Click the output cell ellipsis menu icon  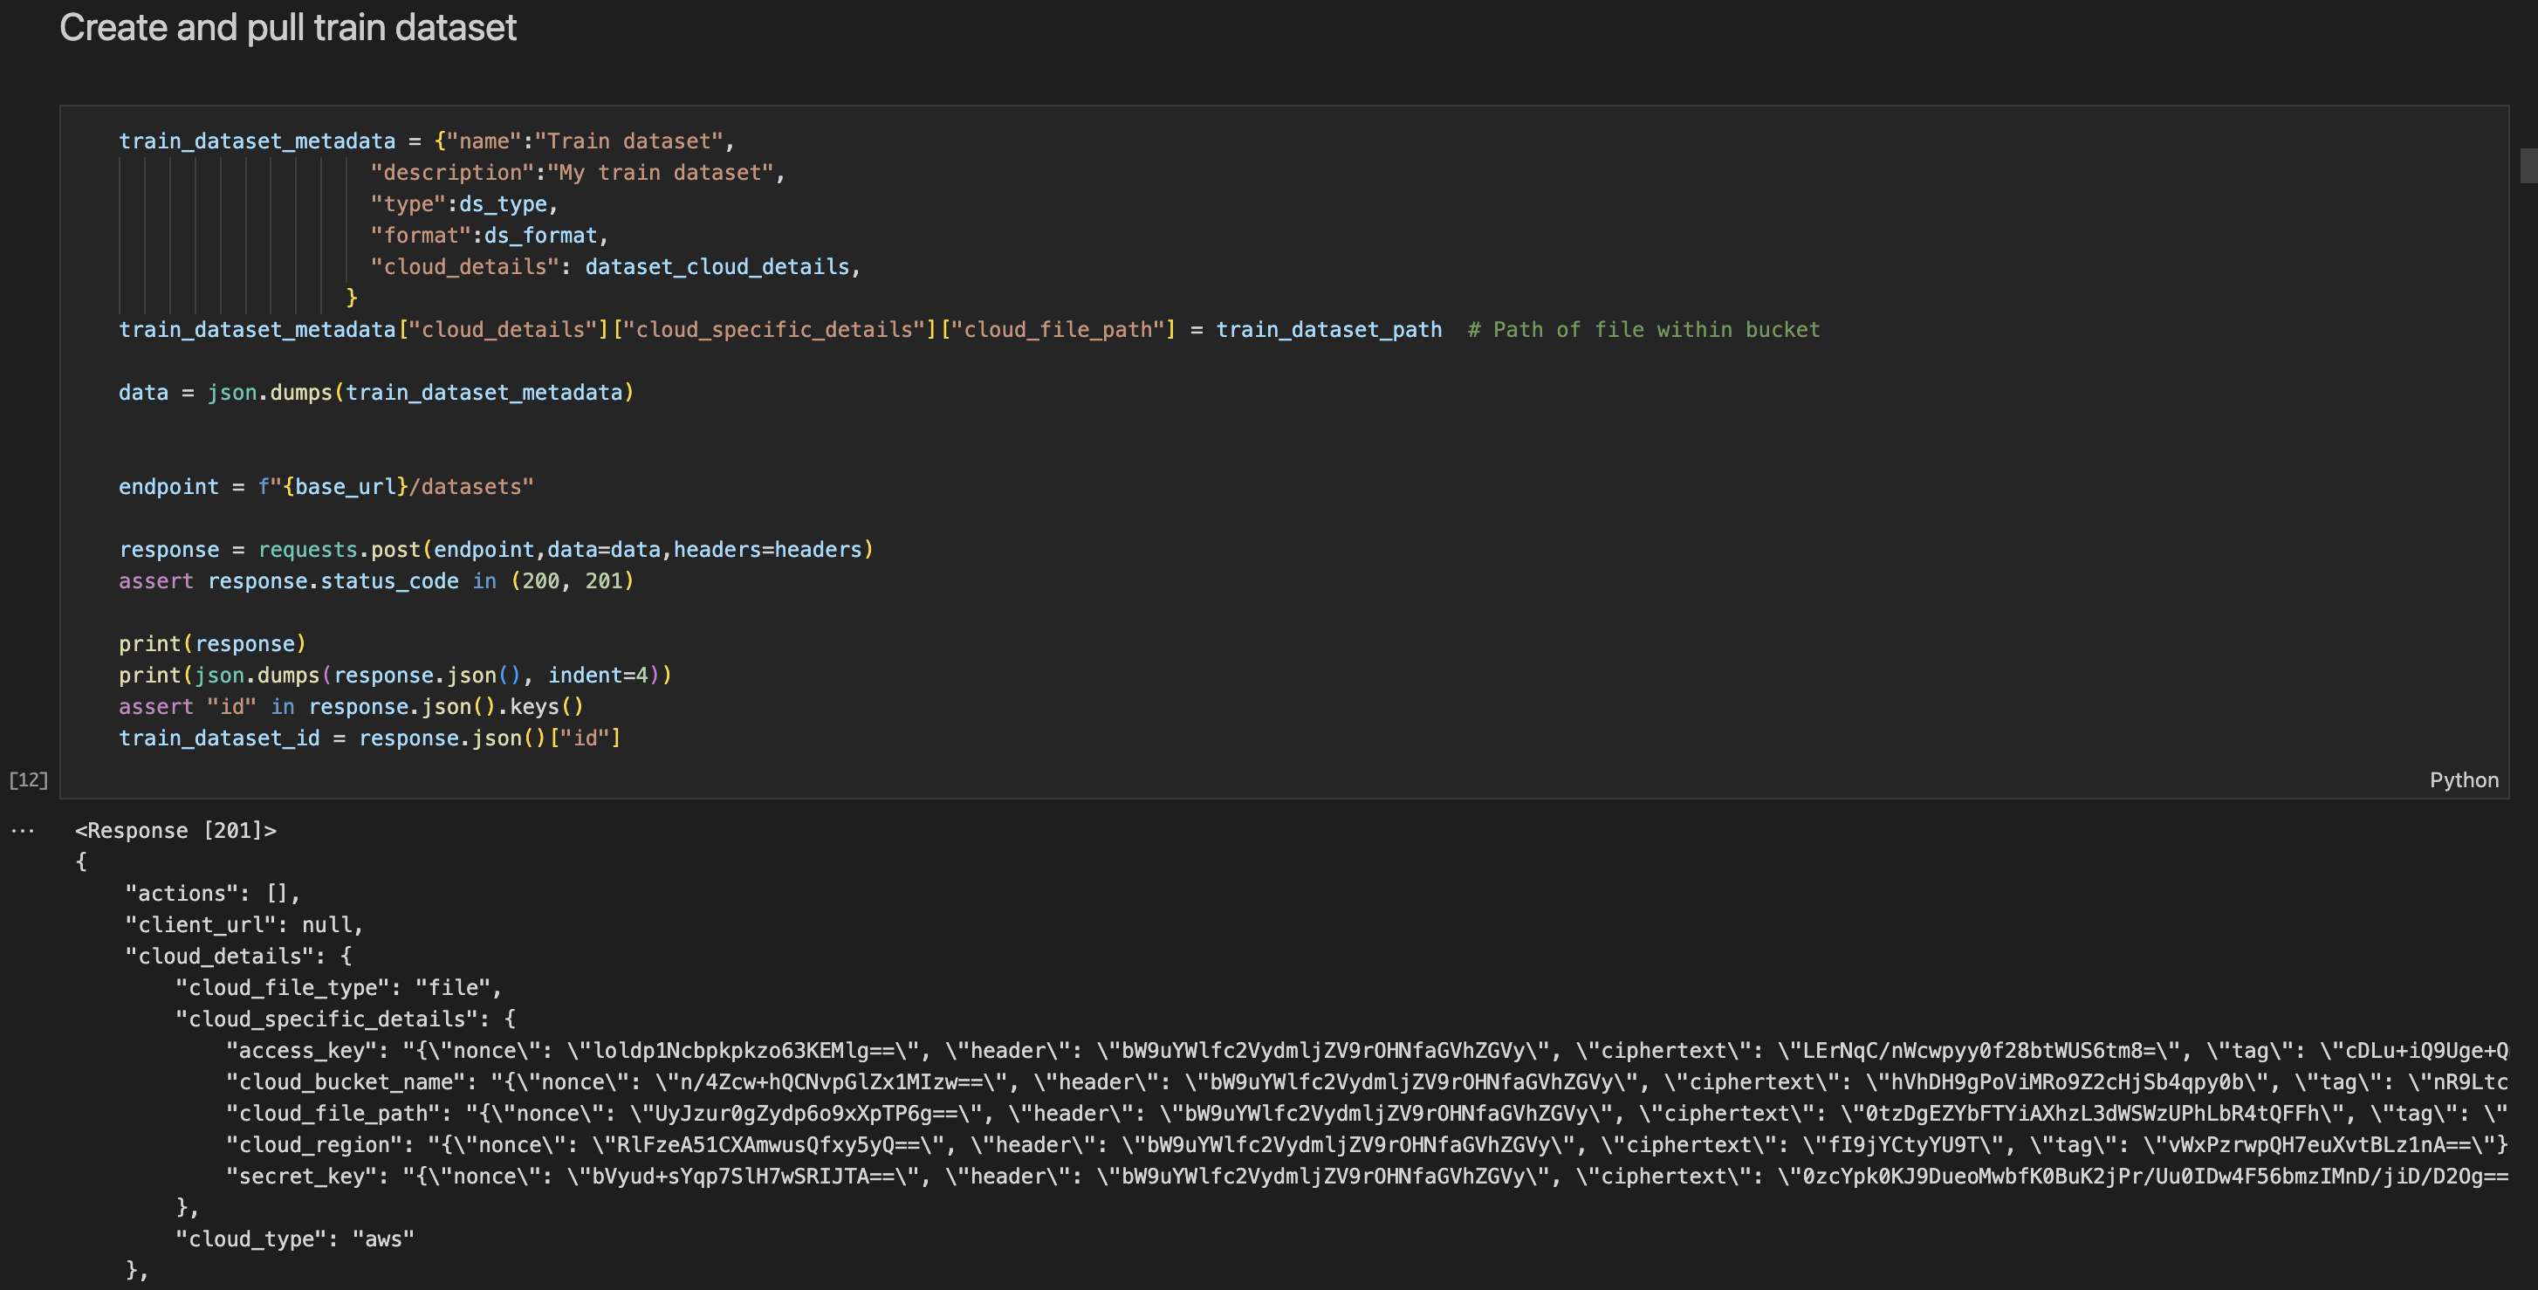point(23,831)
